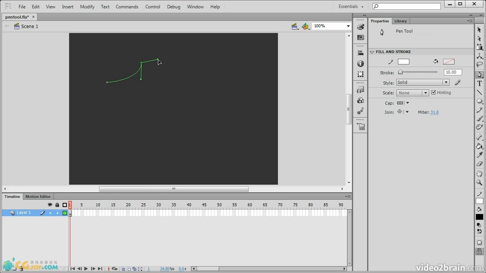The height and width of the screenshot is (273, 486).
Task: Toggle Onion Skin in timeline
Action: (123, 269)
